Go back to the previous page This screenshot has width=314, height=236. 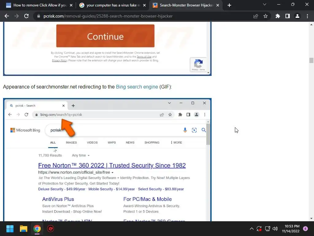[x=7, y=16]
